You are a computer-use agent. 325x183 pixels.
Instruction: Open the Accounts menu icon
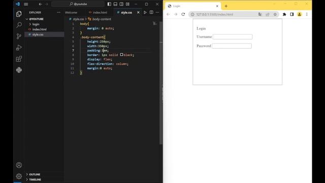click(19, 165)
